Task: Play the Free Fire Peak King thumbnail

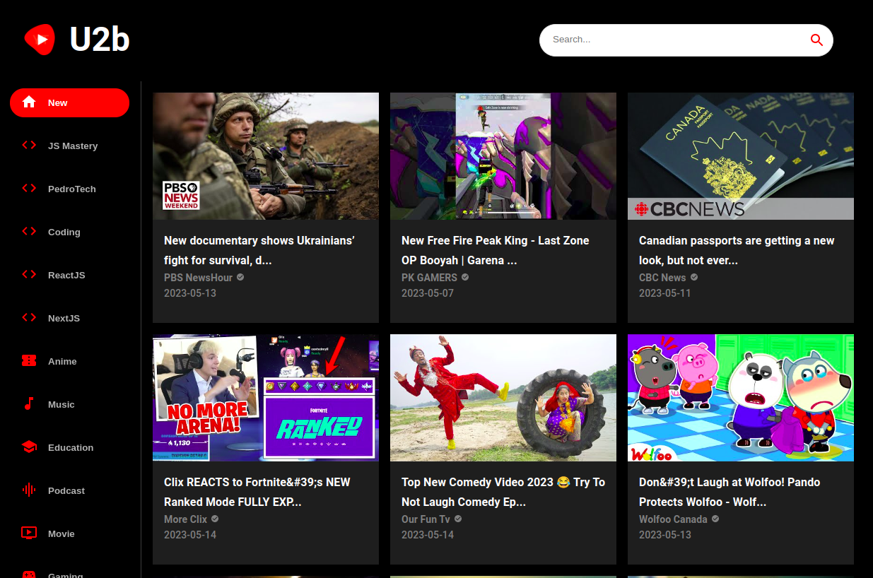Action: pos(503,156)
